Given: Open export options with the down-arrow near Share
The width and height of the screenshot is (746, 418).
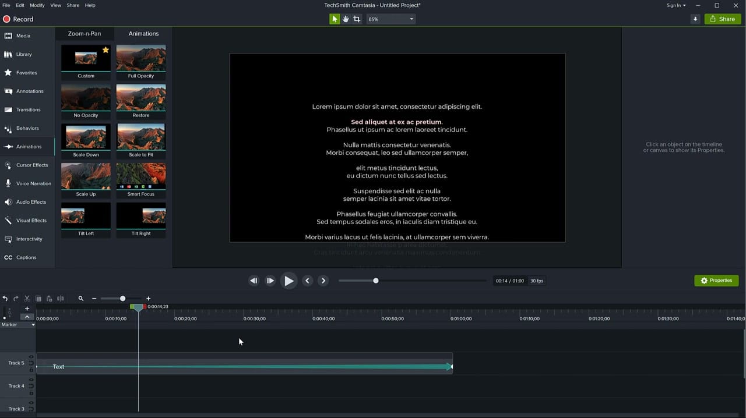Looking at the screenshot, I should (696, 19).
